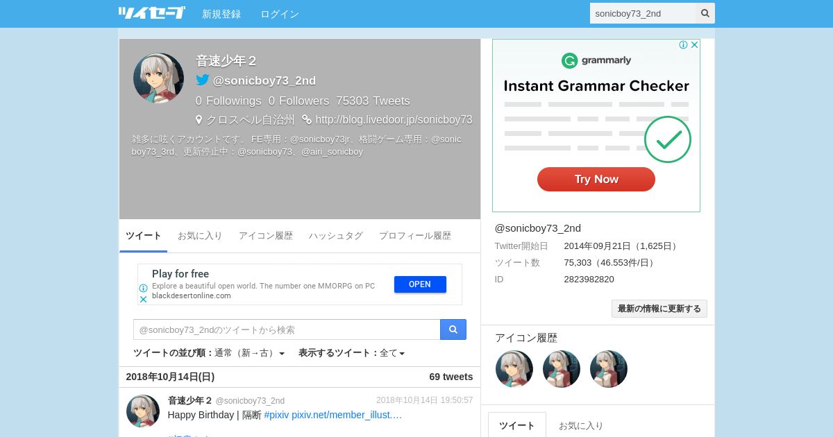Select the ツイート tab under profile
The width and height of the screenshot is (833, 437).
click(x=144, y=236)
